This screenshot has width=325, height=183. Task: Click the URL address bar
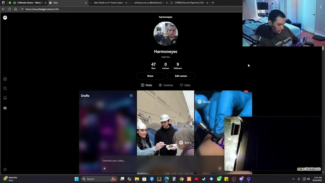click(x=131, y=9)
